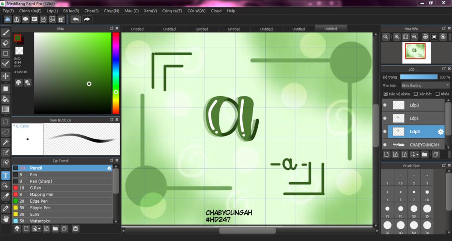Select the Gradient tool
Screen dimensions: 452x241
(5, 109)
